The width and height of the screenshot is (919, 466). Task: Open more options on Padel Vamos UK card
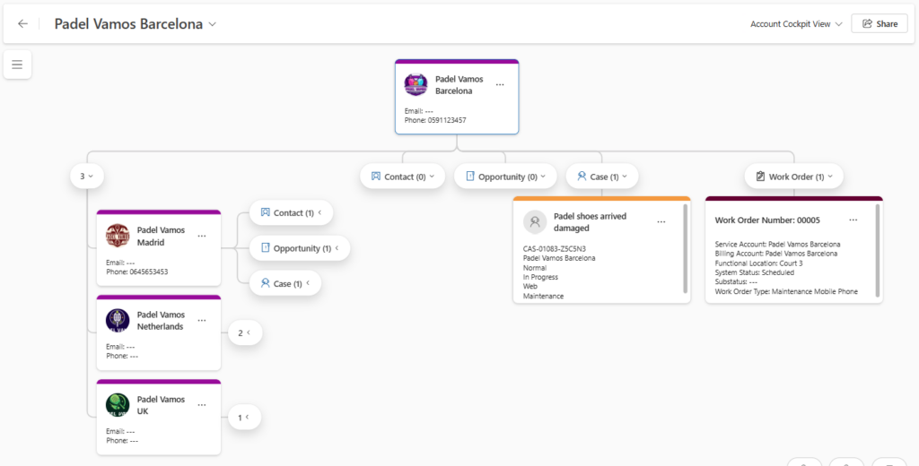(202, 404)
